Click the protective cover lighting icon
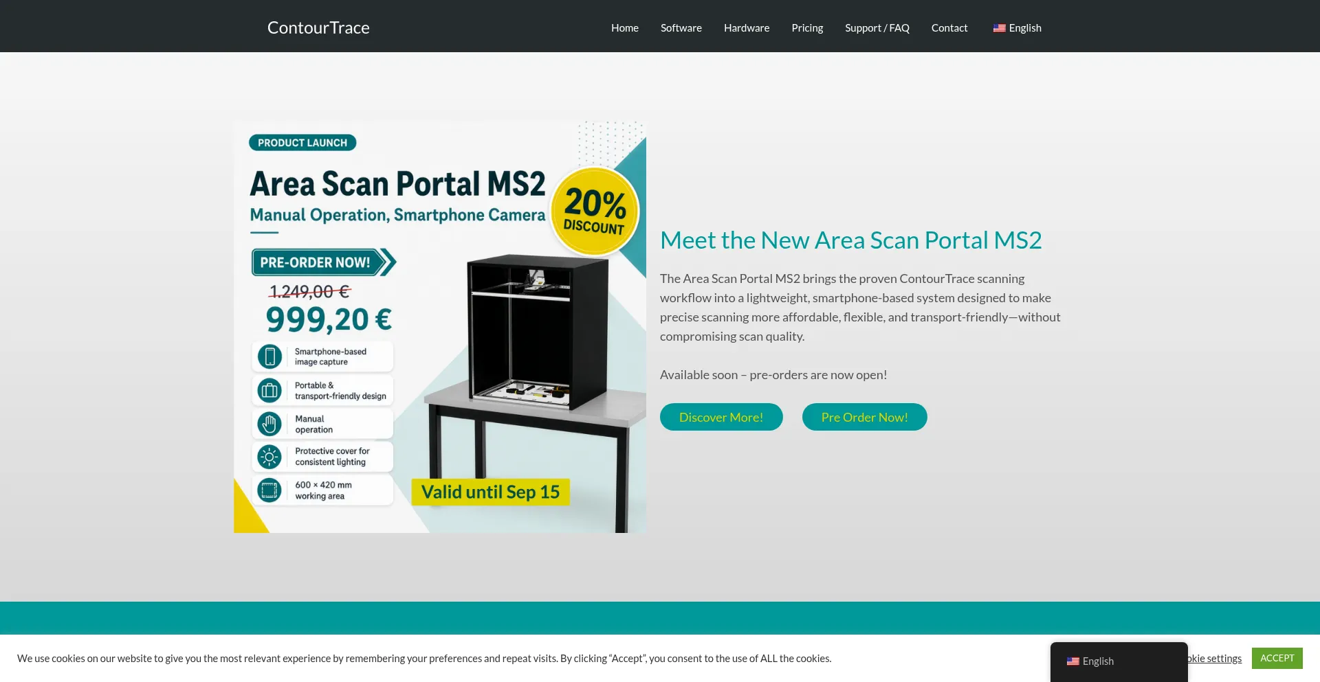Screen dimensions: 1320x682 269,457
